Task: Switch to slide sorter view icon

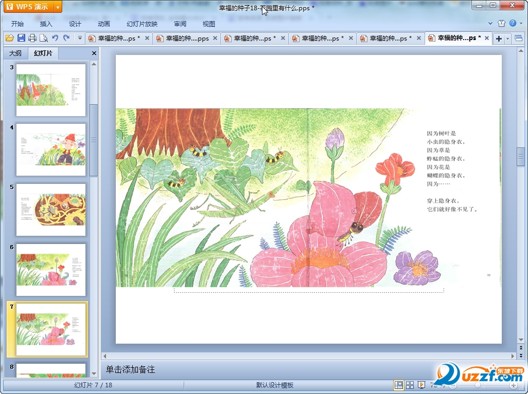Action: 410,385
